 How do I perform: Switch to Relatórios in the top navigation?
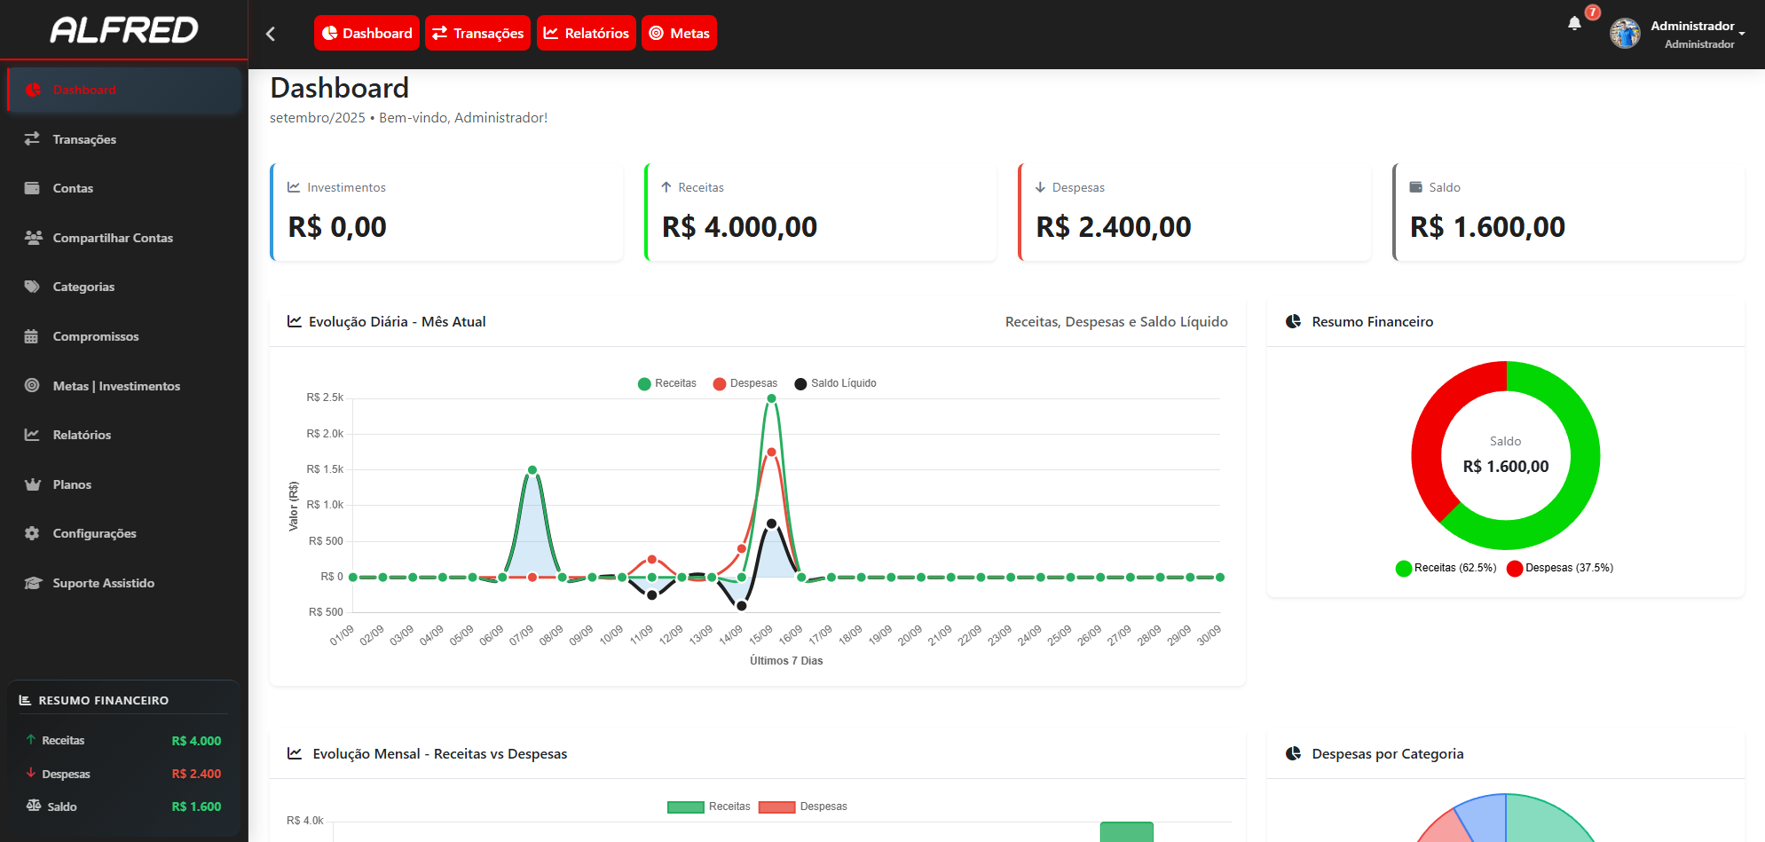[586, 33]
